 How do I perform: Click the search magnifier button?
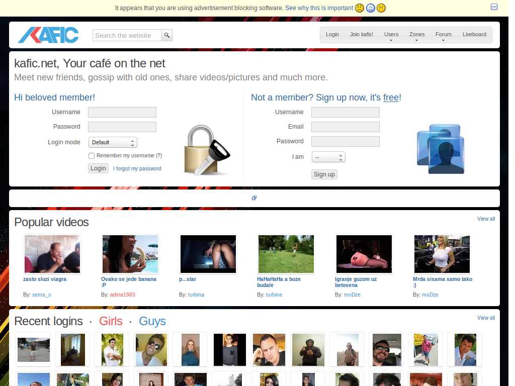pos(167,35)
